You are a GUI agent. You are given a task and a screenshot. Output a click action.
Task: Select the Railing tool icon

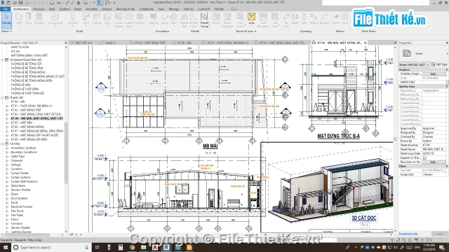coord(154,18)
